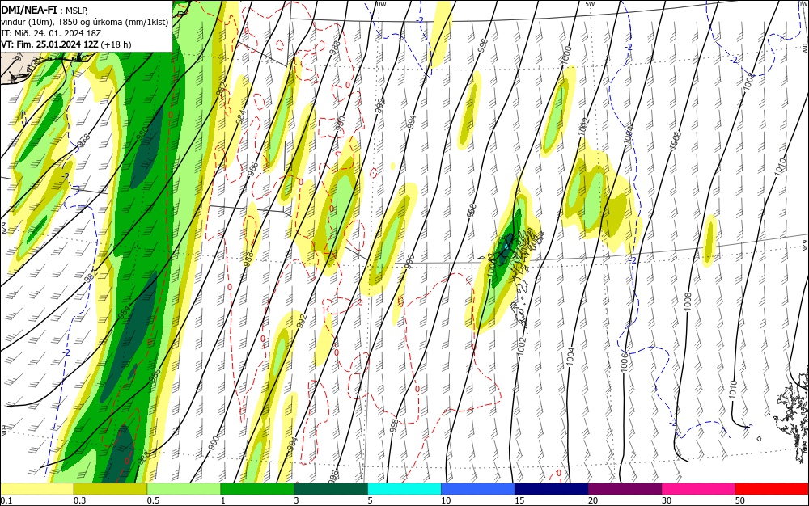Image resolution: width=809 pixels, height=506 pixels.
Task: Click the "5W" longitude label
Action: (x=591, y=4)
